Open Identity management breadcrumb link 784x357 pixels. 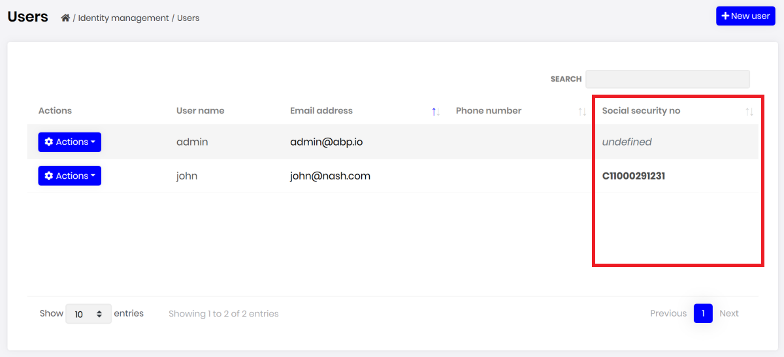coord(123,18)
